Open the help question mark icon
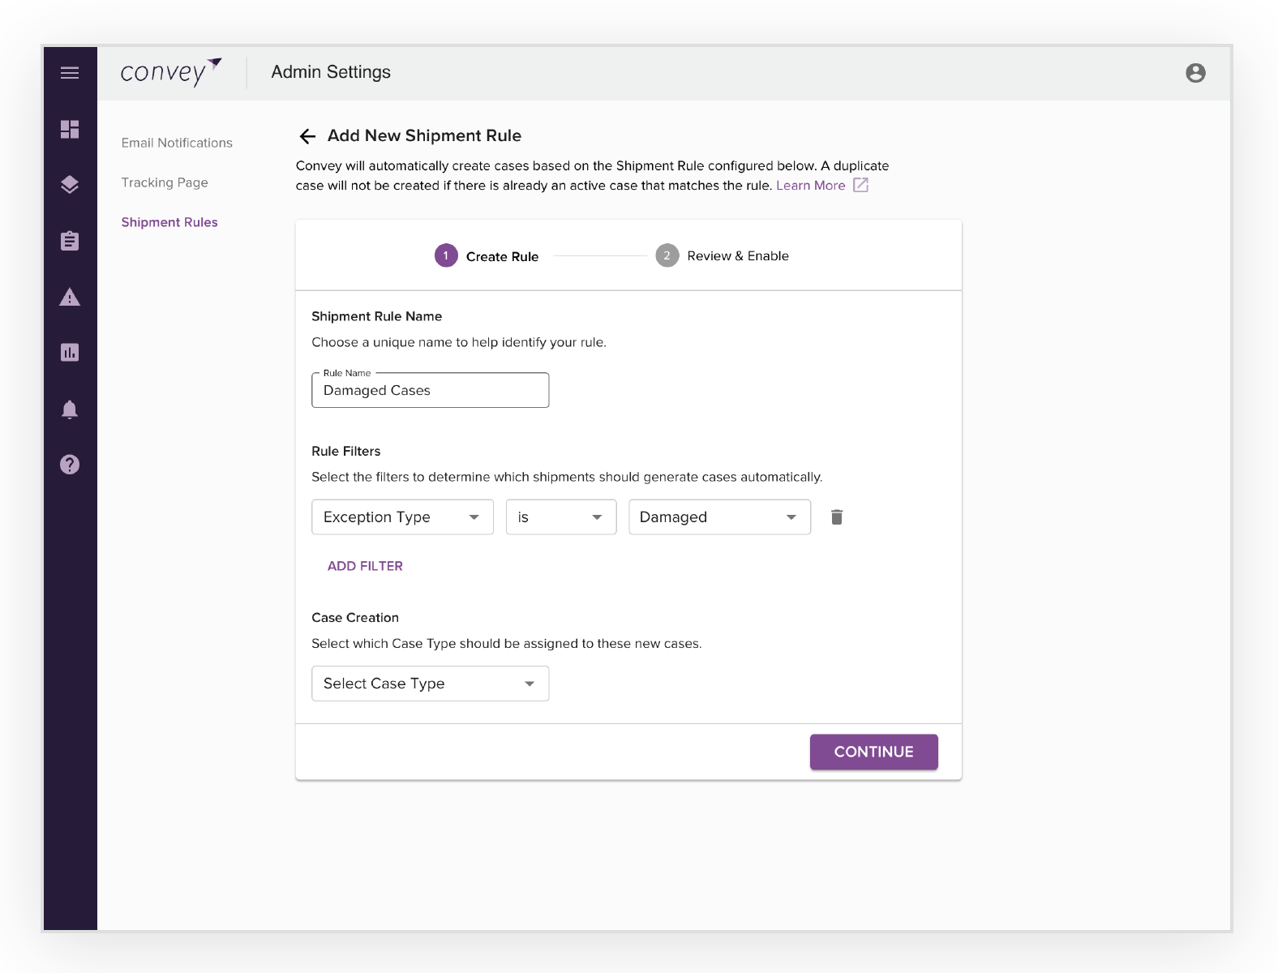This screenshot has height=973, width=1278. (x=70, y=465)
